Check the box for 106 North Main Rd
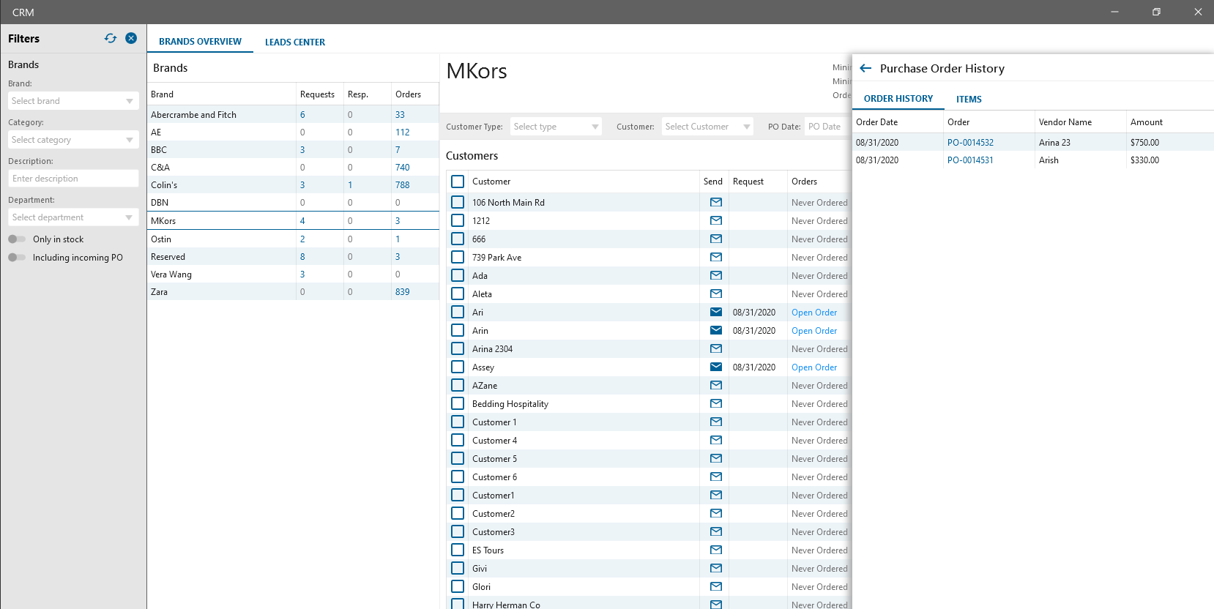Viewport: 1214px width, 609px height. click(458, 202)
